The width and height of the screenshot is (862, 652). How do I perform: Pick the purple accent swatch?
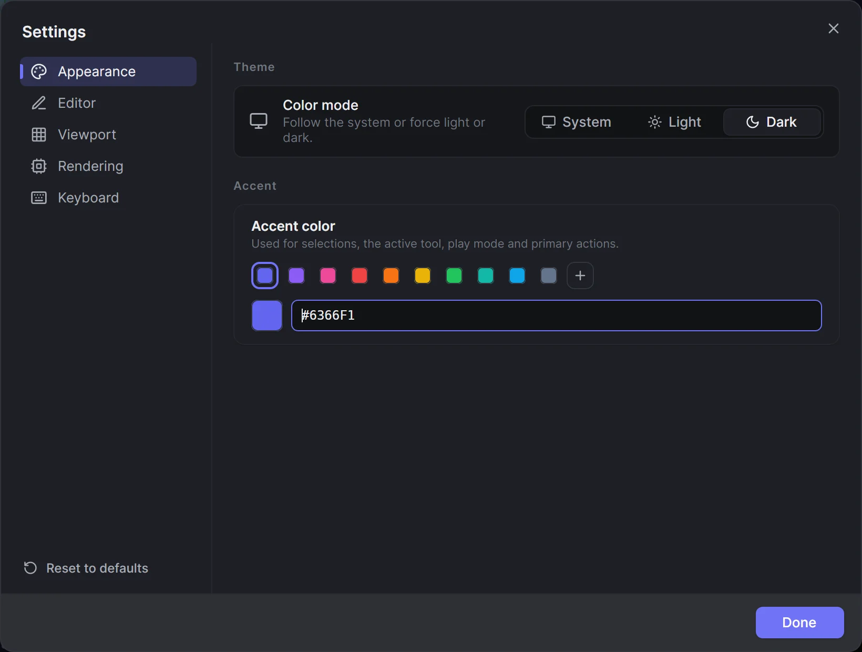pos(296,276)
